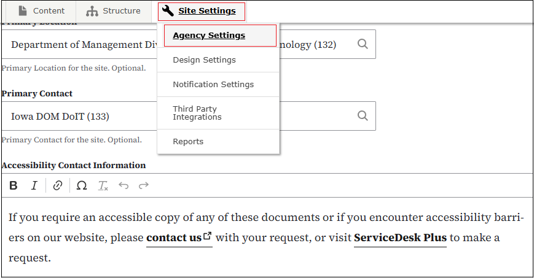Open the Structure tab
The width and height of the screenshot is (534, 278).
[x=114, y=11]
